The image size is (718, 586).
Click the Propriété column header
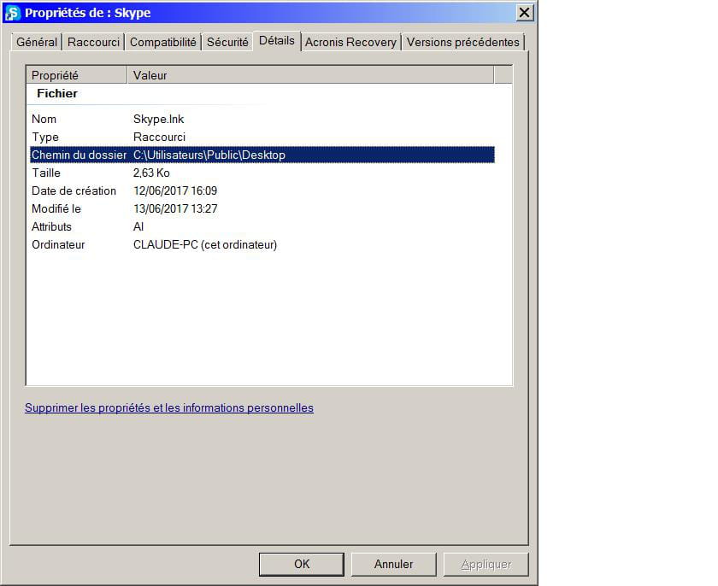(x=76, y=75)
